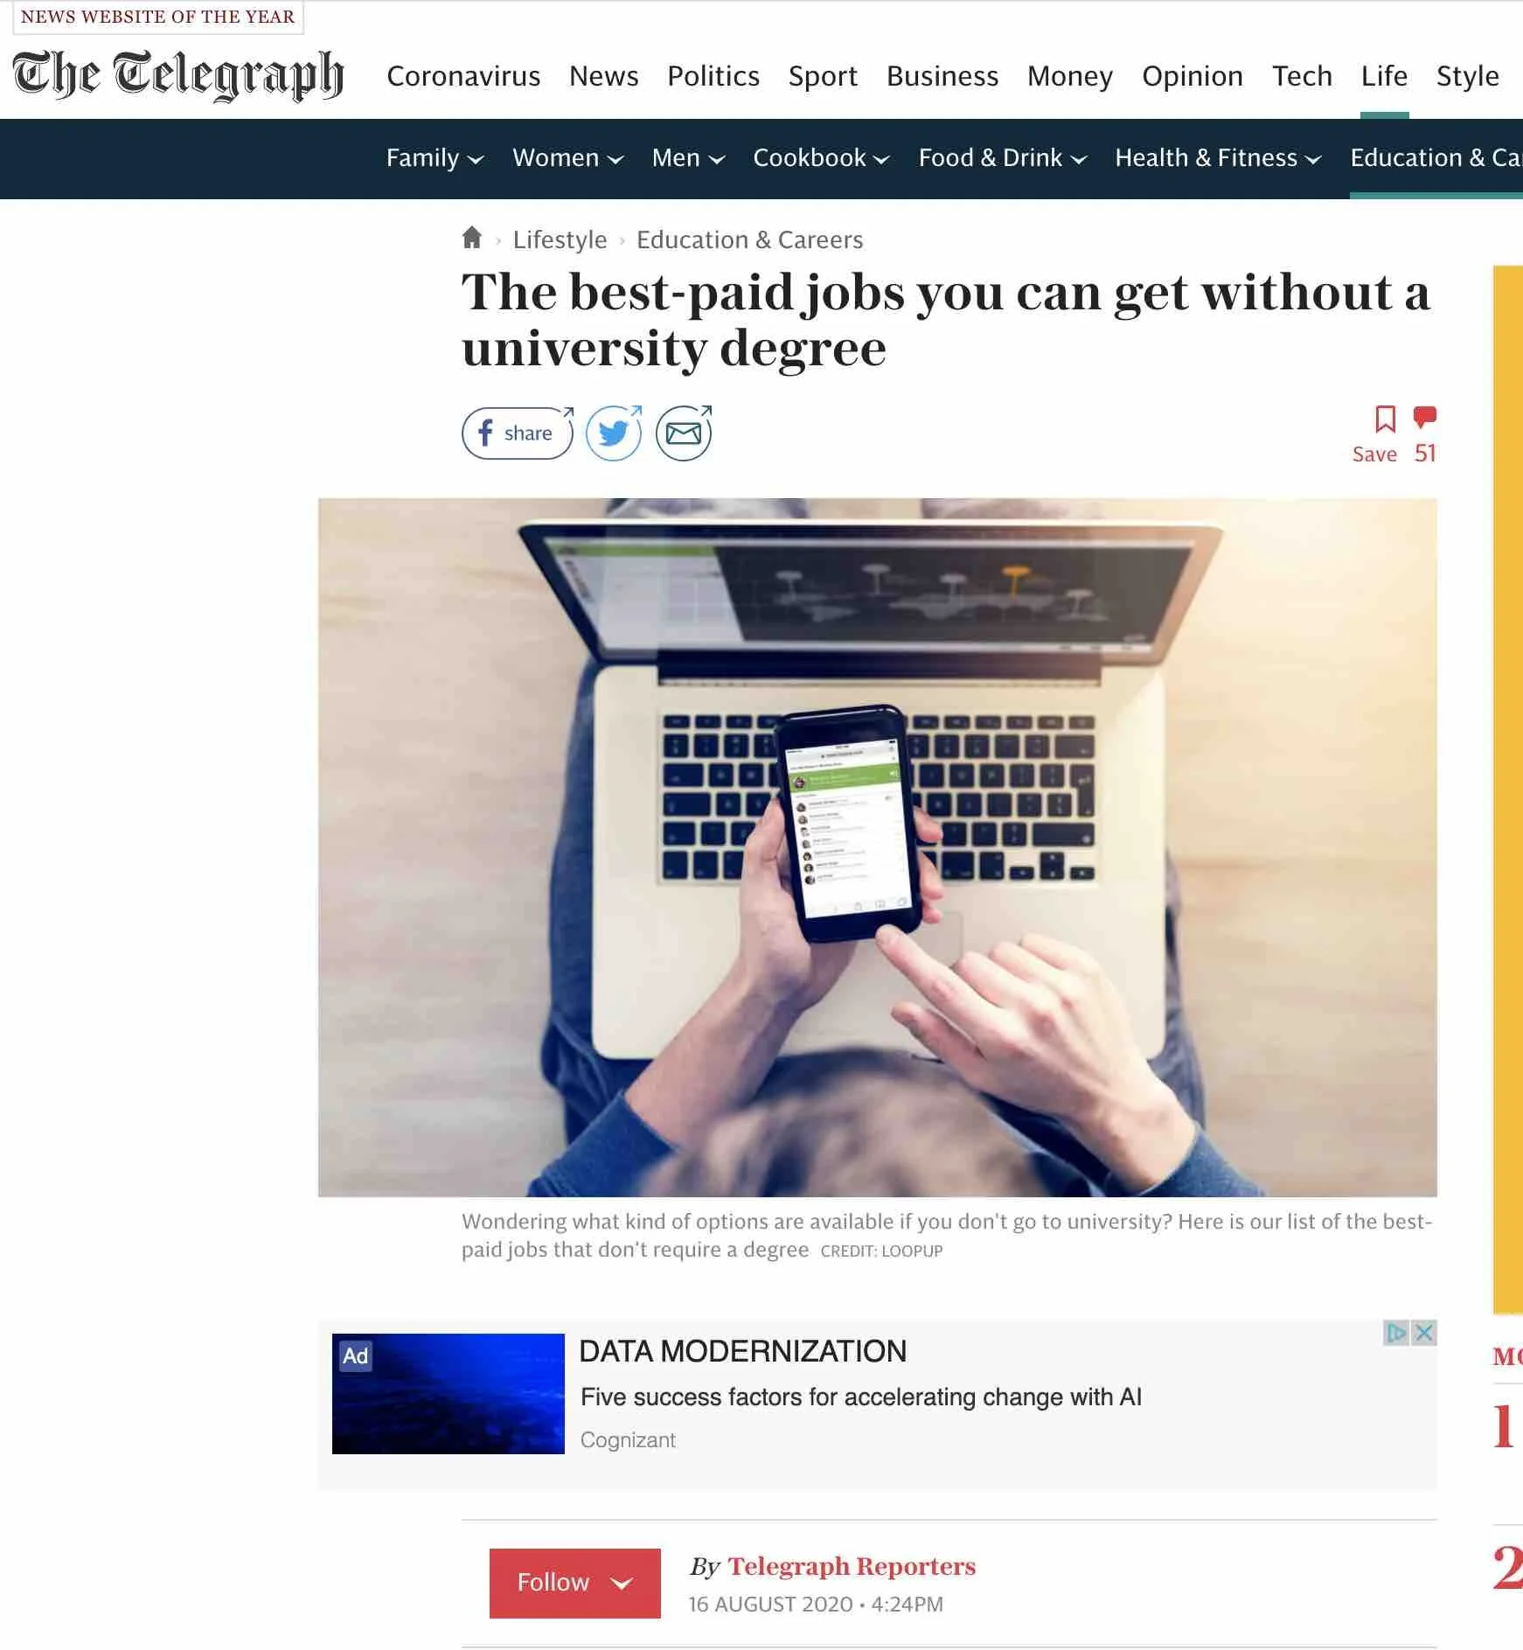
Task: Email this article via envelope icon
Action: point(684,433)
